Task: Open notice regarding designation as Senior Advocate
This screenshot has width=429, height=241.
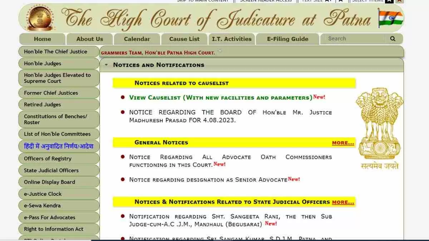Action: (x=208, y=180)
